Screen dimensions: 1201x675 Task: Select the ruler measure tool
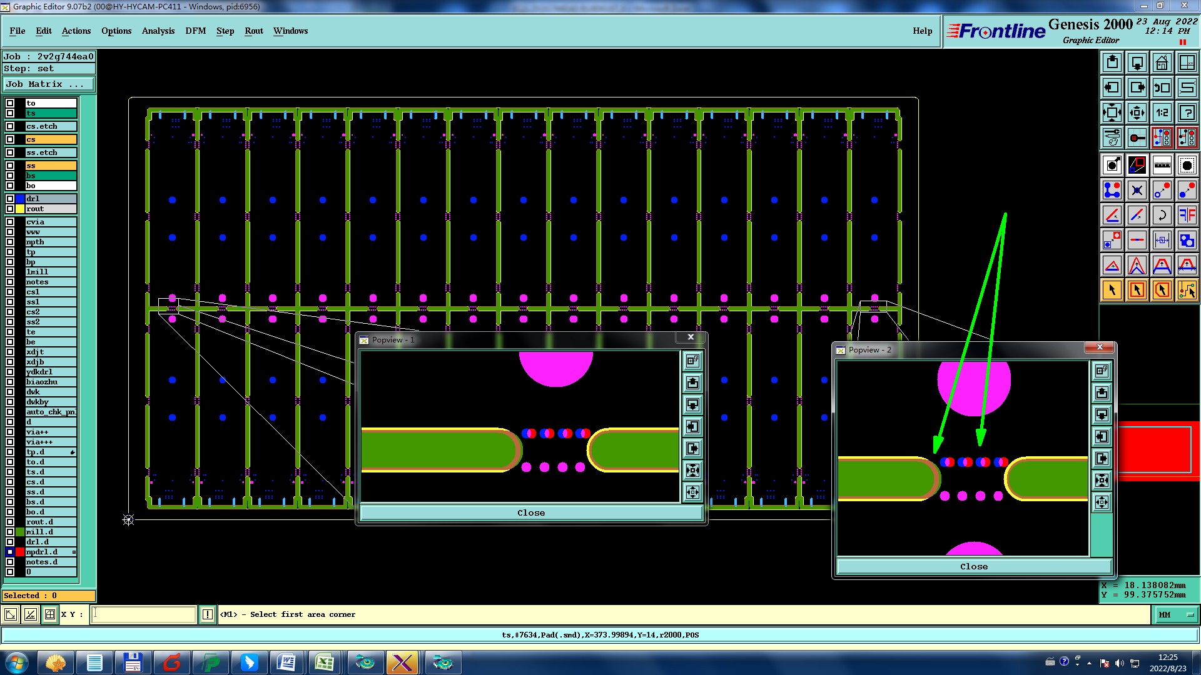pyautogui.click(x=1162, y=165)
